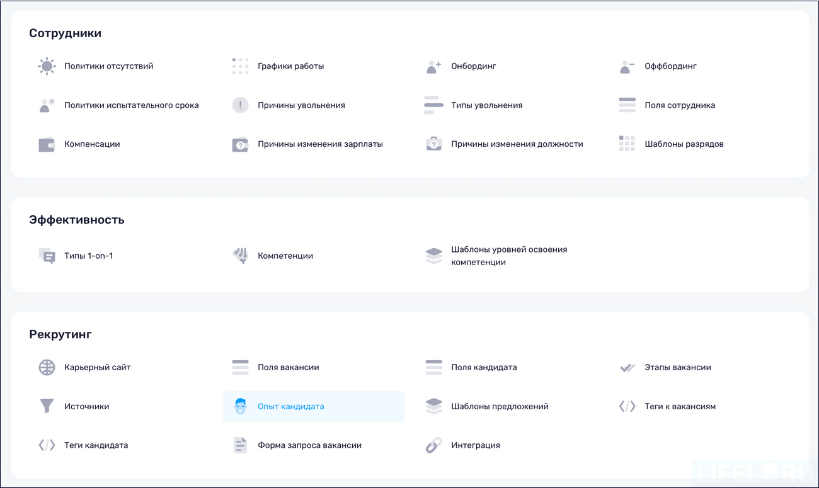Click the Источники funnel icon
Viewport: 819px width, 488px height.
pyautogui.click(x=46, y=406)
